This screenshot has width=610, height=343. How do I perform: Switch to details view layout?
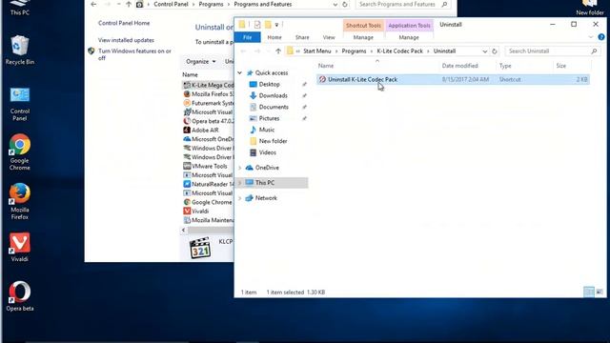point(589,292)
